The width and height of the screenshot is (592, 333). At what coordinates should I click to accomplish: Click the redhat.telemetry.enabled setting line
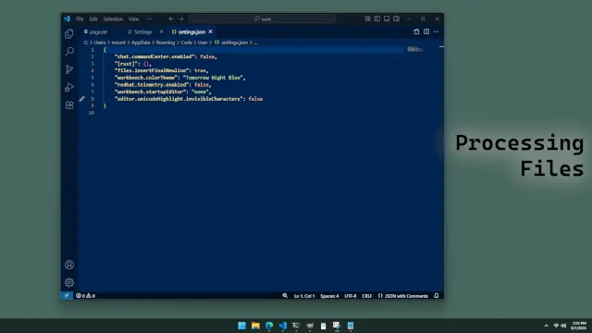163,85
